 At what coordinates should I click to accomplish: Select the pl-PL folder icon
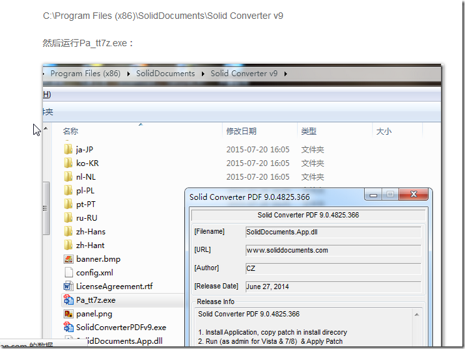(x=68, y=190)
